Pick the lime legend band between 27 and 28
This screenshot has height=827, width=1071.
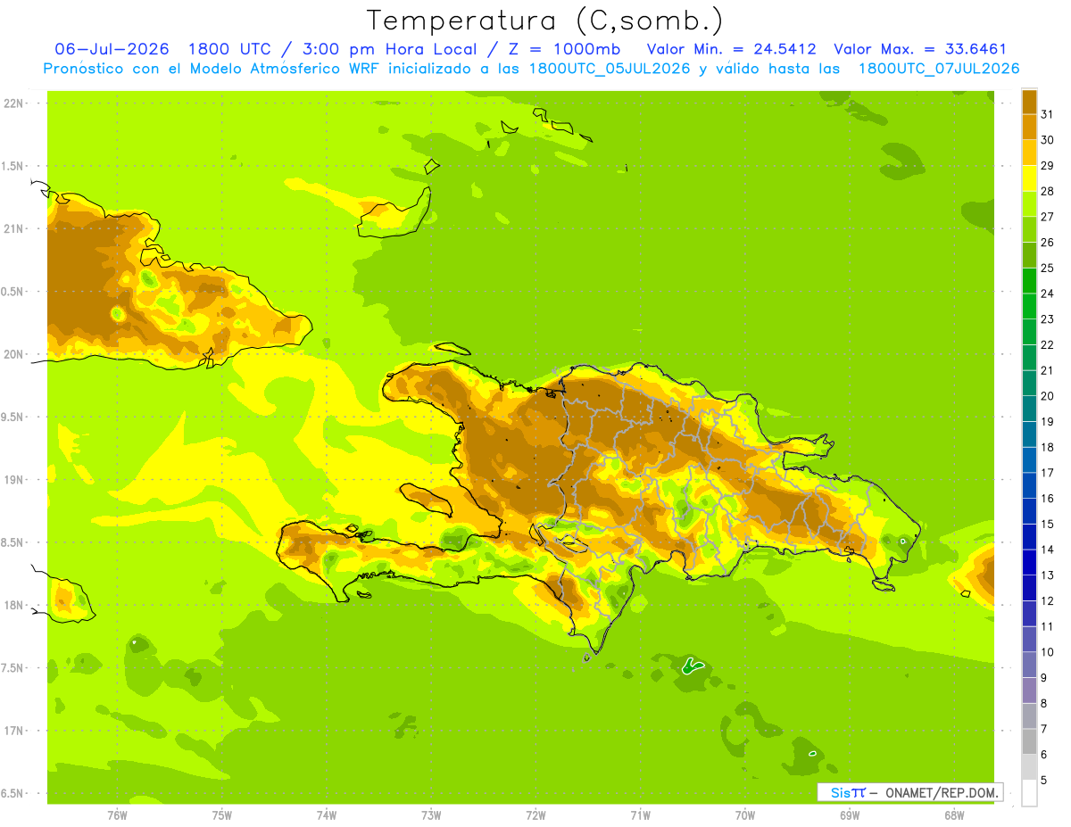[1029, 203]
